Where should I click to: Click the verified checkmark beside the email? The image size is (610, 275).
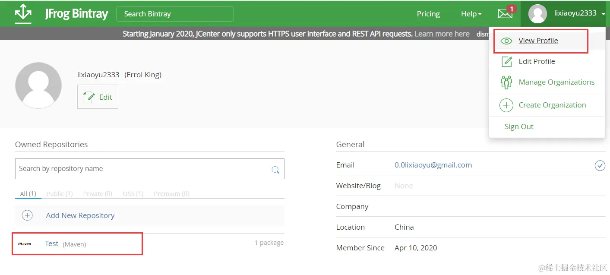click(600, 165)
